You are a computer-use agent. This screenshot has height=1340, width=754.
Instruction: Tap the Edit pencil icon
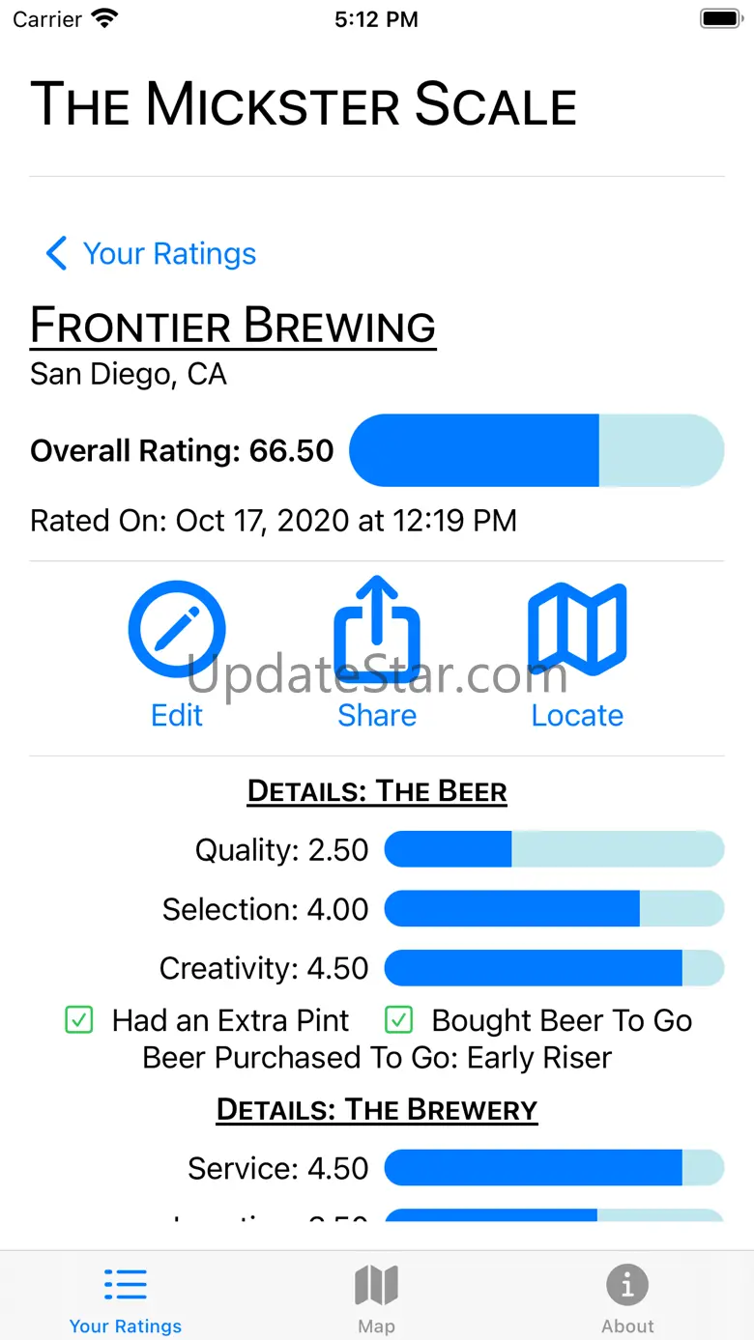(x=177, y=629)
